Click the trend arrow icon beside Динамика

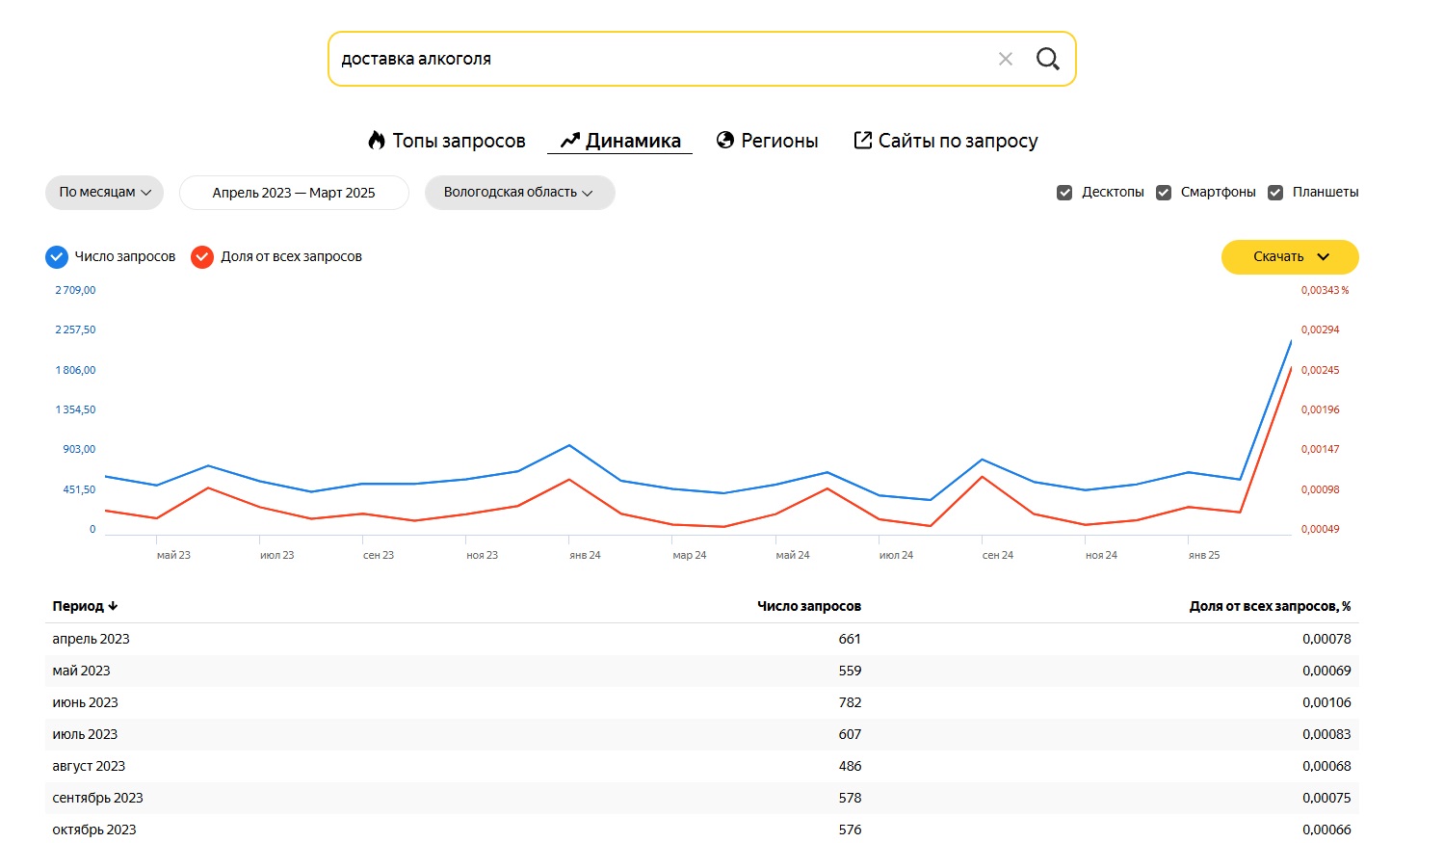click(x=569, y=141)
